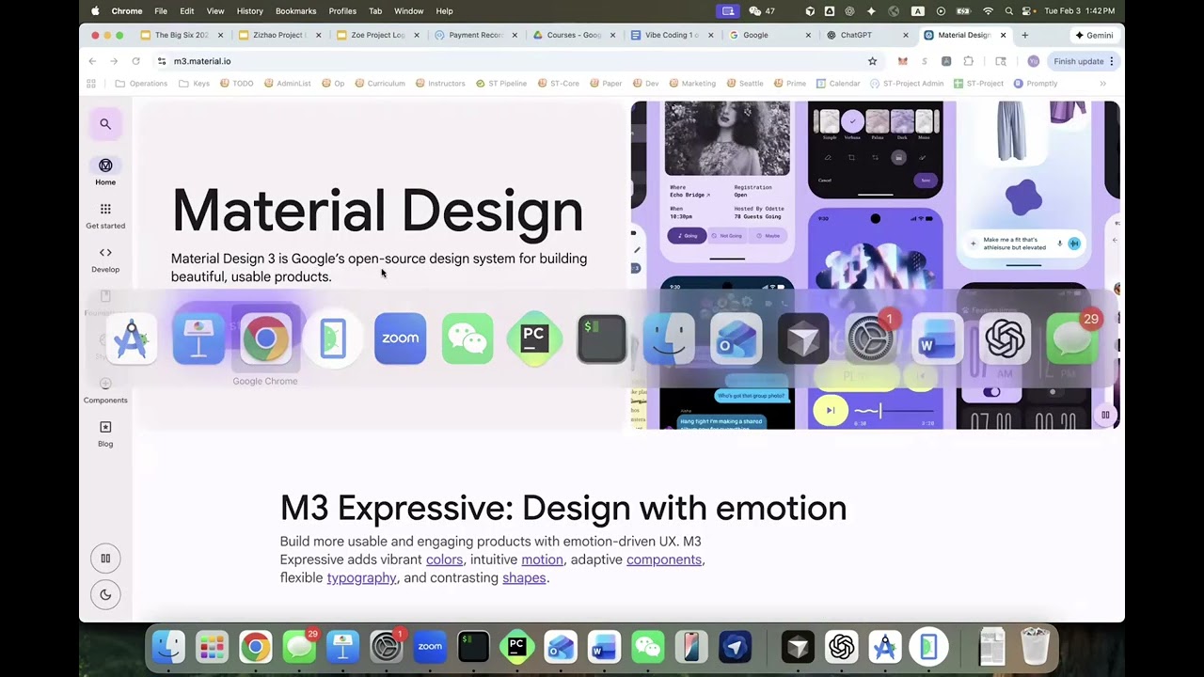Open the Components section in sidebar
Screen dimensions: 1204x677
point(105,390)
